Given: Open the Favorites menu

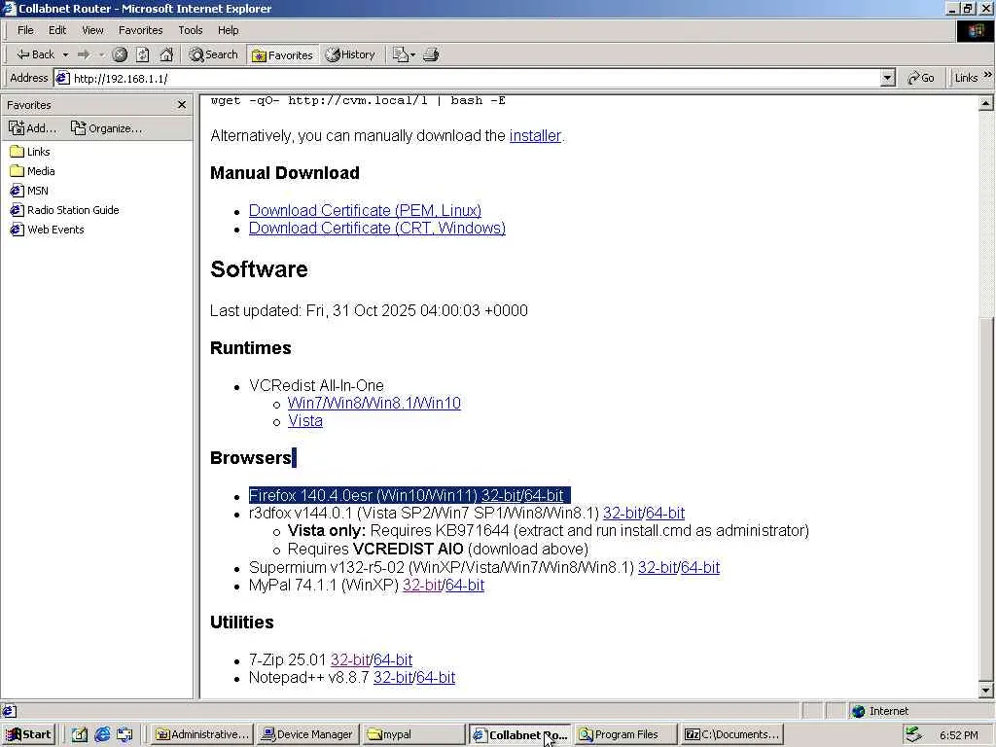Looking at the screenshot, I should tap(140, 30).
